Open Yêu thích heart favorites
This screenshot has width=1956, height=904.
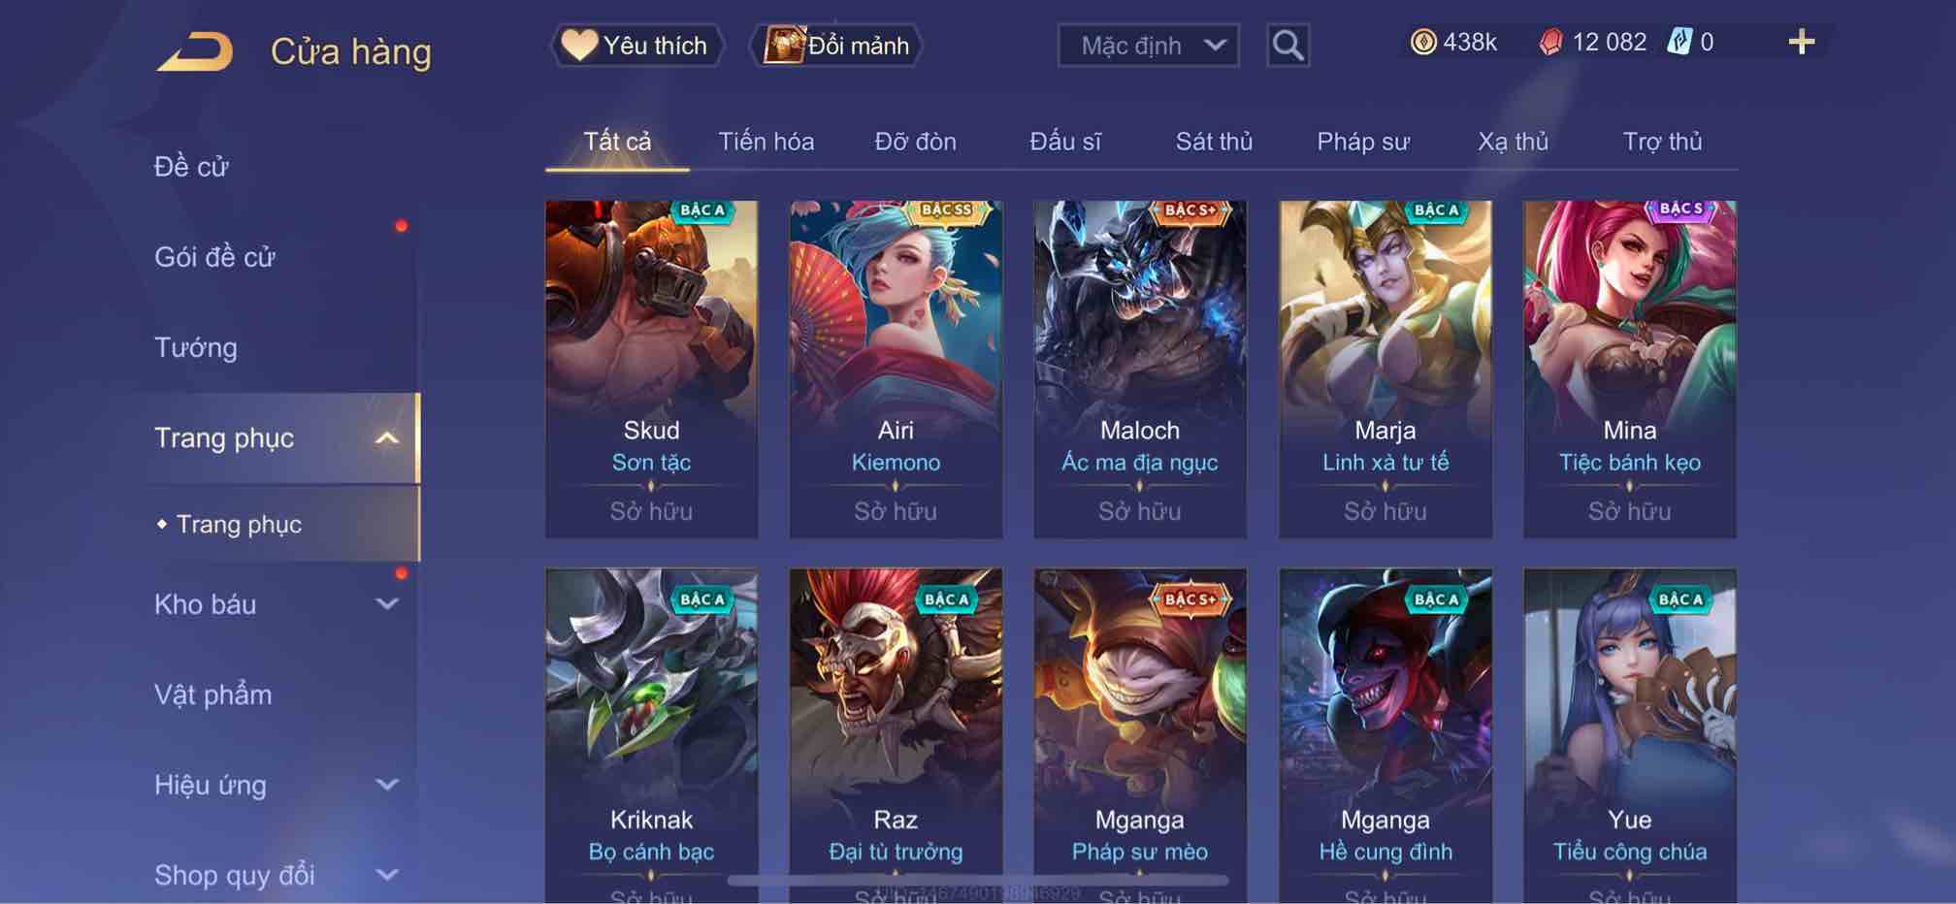(x=637, y=46)
